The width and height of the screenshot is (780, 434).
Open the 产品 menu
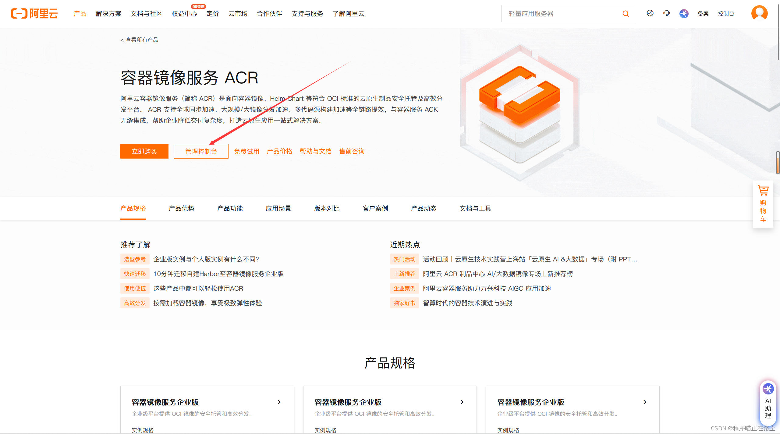point(80,13)
